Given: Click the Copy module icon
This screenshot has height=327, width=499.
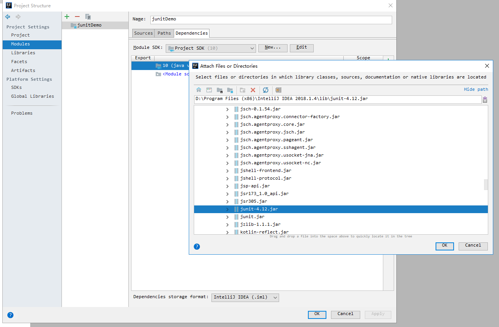Looking at the screenshot, I should 88,17.
